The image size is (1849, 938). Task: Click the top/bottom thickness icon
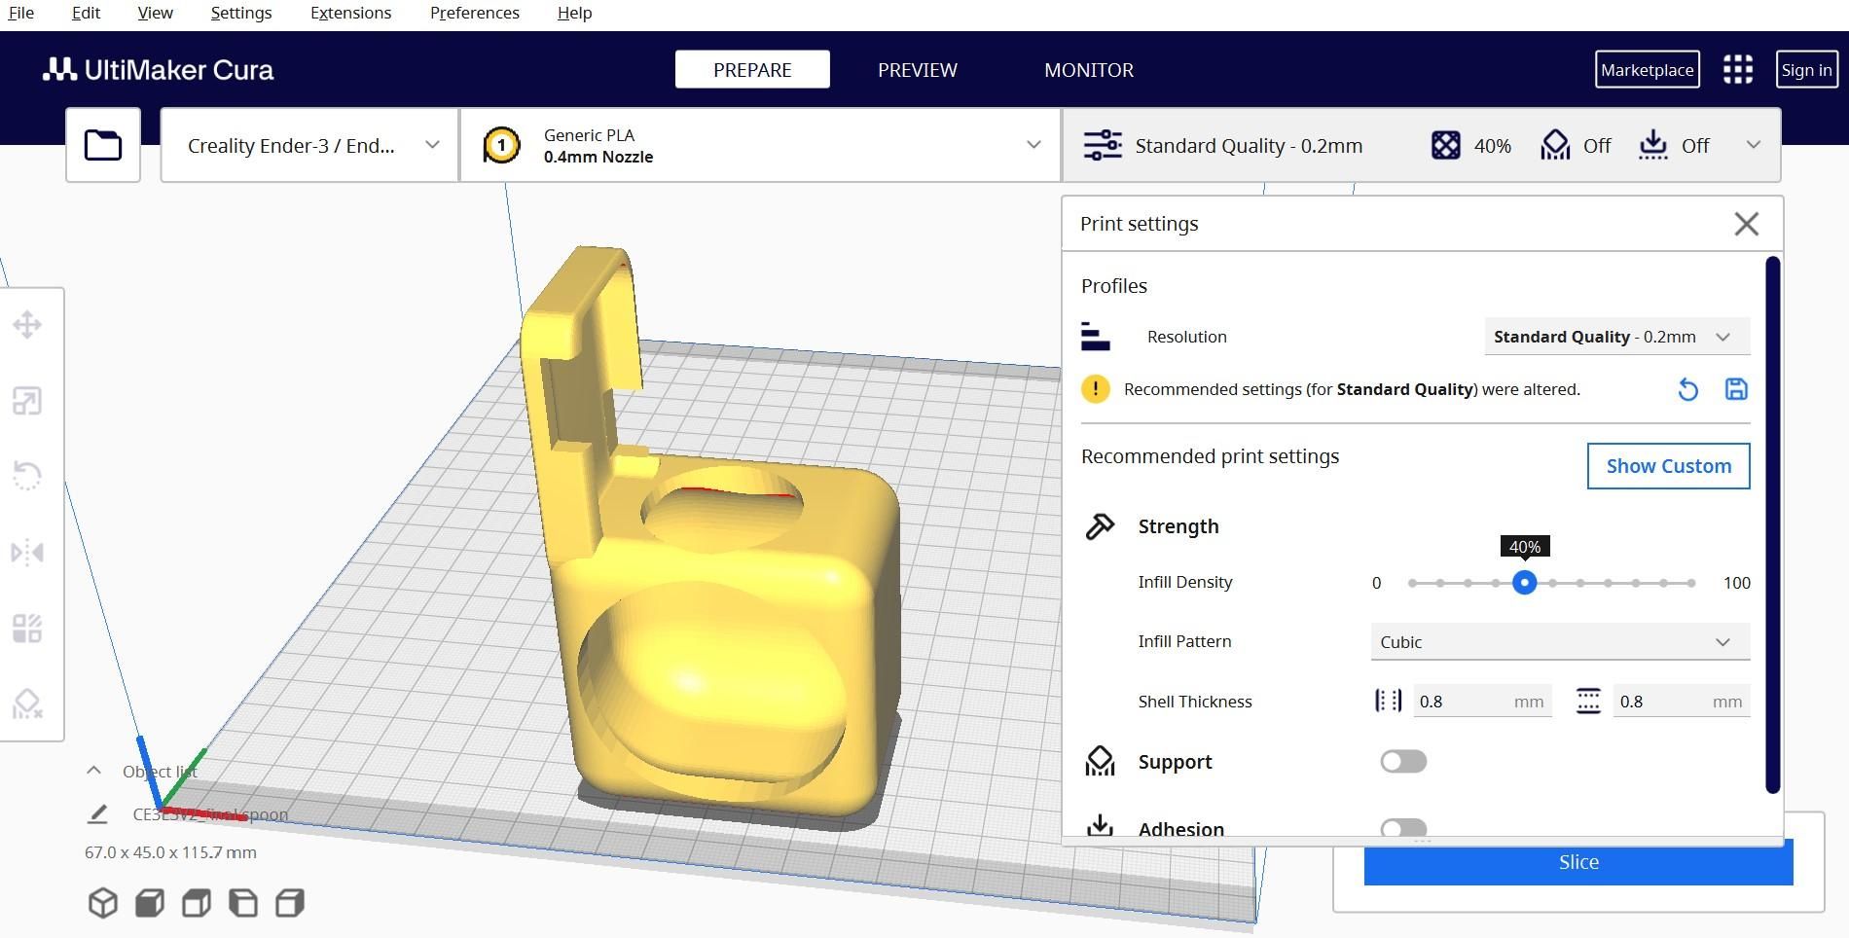[1588, 701]
